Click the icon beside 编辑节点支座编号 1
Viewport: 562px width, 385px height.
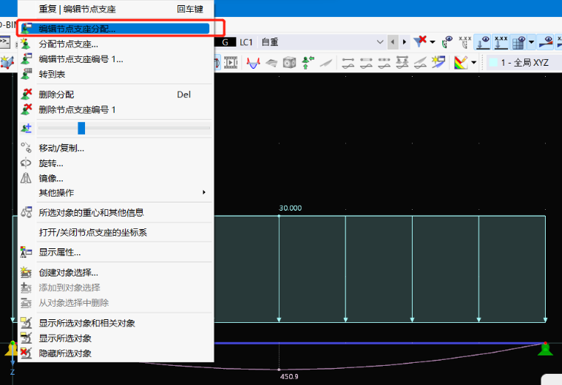26,59
